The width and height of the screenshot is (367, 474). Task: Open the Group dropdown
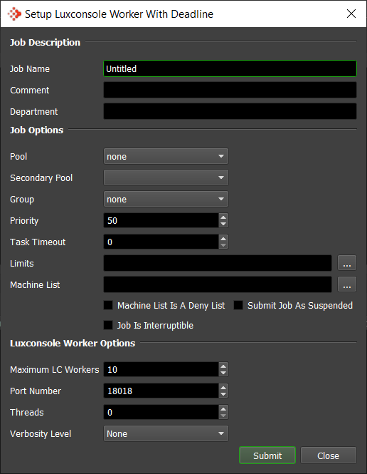pos(166,199)
